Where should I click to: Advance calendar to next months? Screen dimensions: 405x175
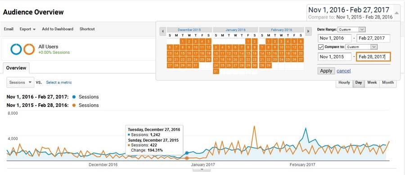(x=308, y=31)
